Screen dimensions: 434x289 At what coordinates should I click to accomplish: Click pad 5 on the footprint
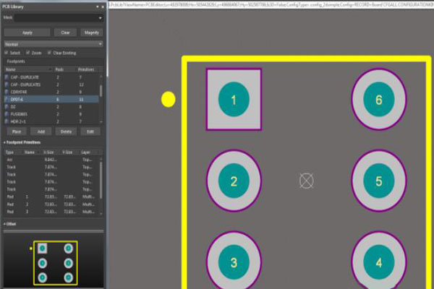pyautogui.click(x=378, y=181)
